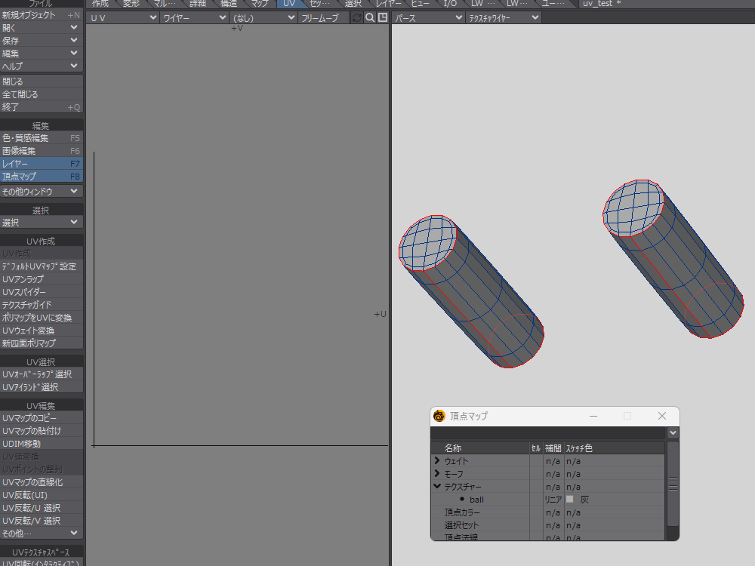
Task: Click the maximize viewport icon beside the magnifier
Action: 382,17
